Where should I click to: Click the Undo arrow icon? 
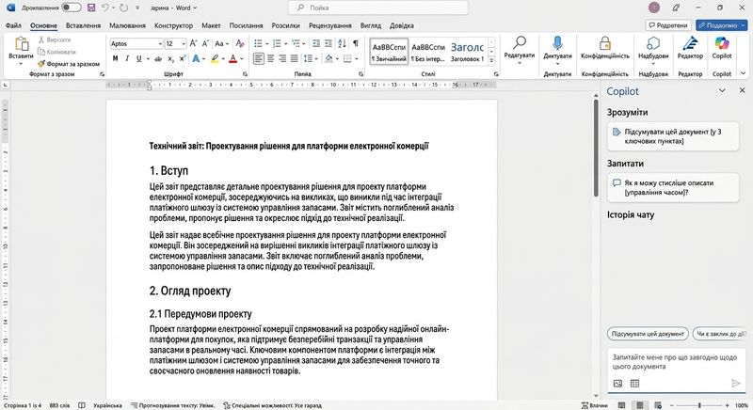pos(105,8)
